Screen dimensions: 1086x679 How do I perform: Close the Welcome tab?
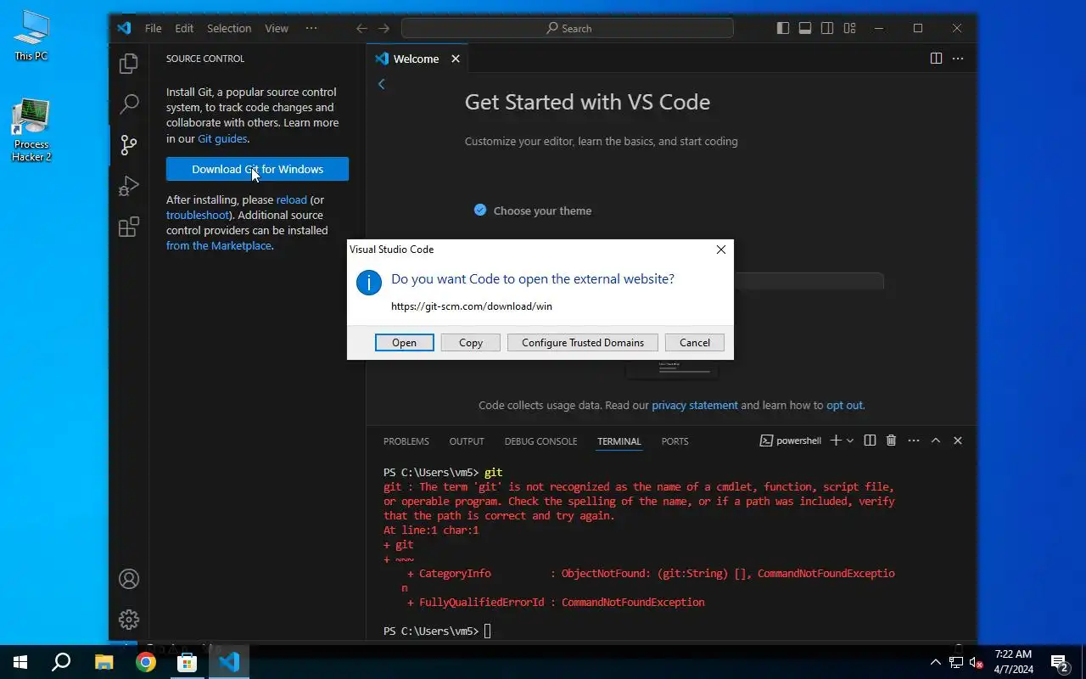click(x=456, y=59)
